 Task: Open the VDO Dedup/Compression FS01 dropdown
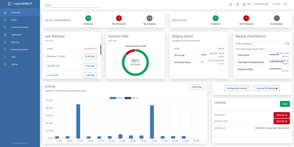(x=251, y=49)
